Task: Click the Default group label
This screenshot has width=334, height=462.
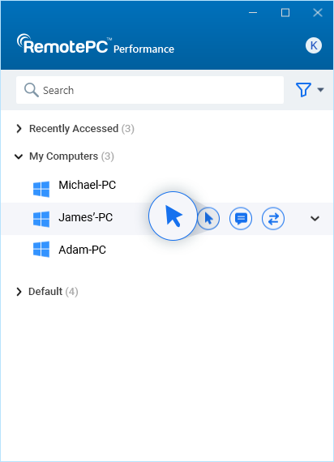Action: (x=45, y=292)
